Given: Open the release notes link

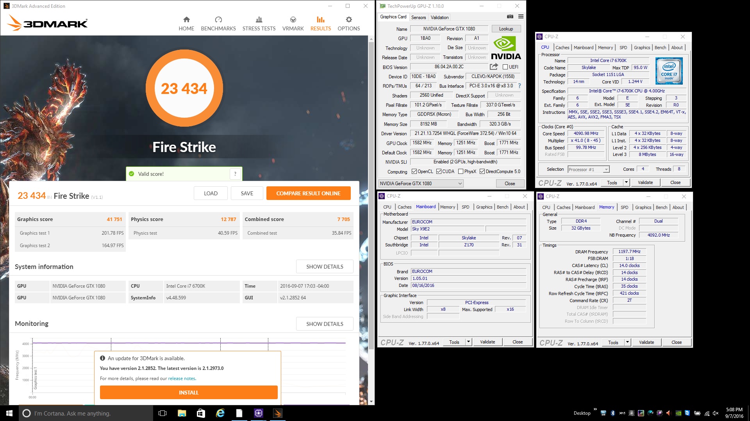Looking at the screenshot, I should pyautogui.click(x=182, y=379).
